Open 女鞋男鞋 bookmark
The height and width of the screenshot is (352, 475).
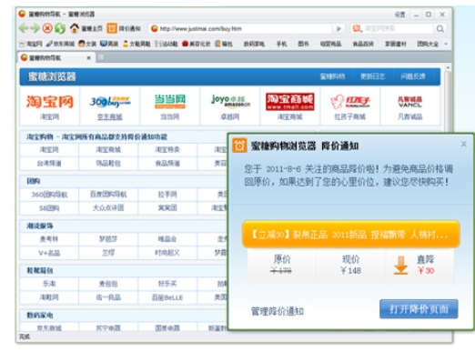[x=136, y=44]
